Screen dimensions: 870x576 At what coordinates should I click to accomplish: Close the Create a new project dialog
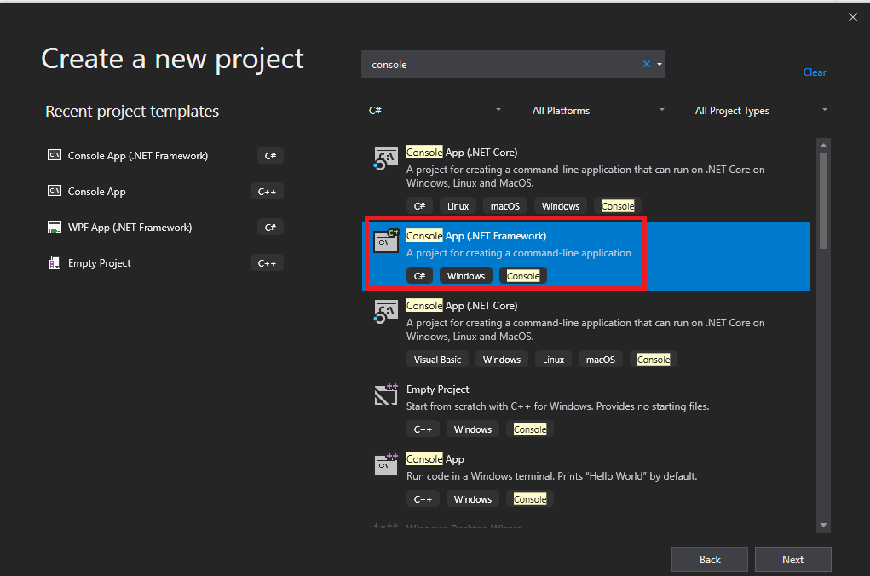pos(853,17)
